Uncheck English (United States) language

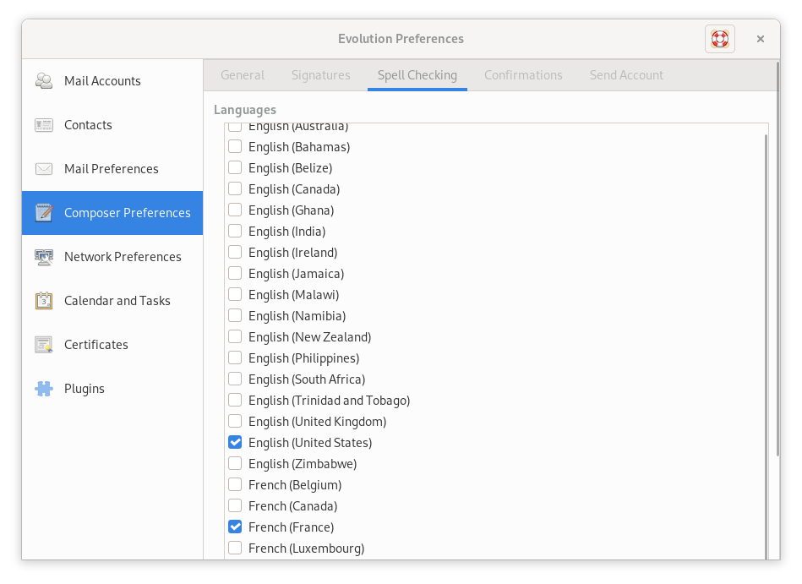[235, 442]
